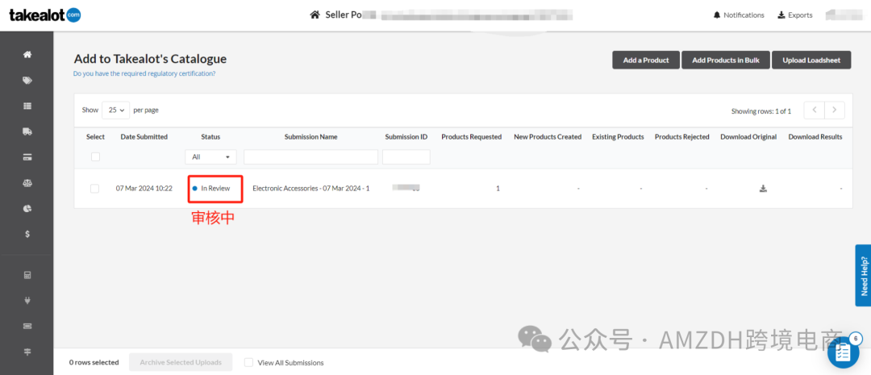Click the Date Submitted column header

pyautogui.click(x=144, y=136)
